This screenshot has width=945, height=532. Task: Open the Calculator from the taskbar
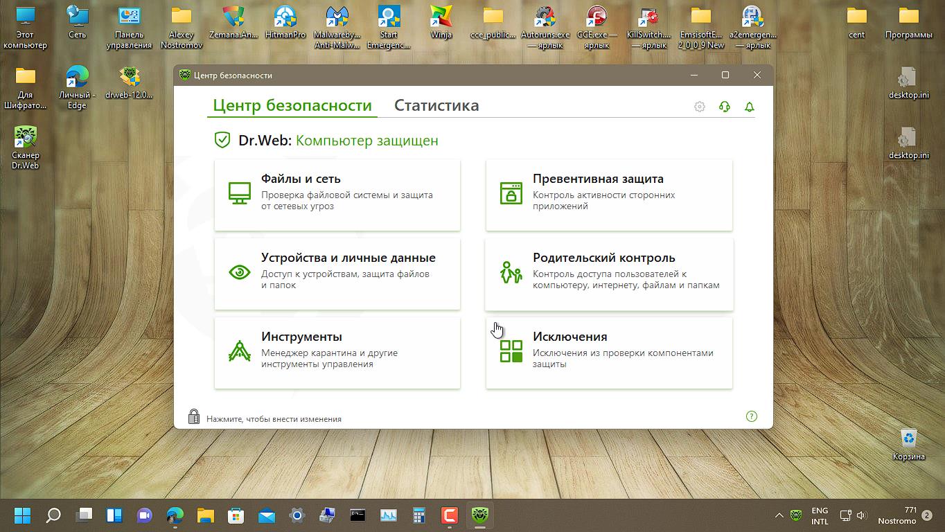[x=419, y=515]
